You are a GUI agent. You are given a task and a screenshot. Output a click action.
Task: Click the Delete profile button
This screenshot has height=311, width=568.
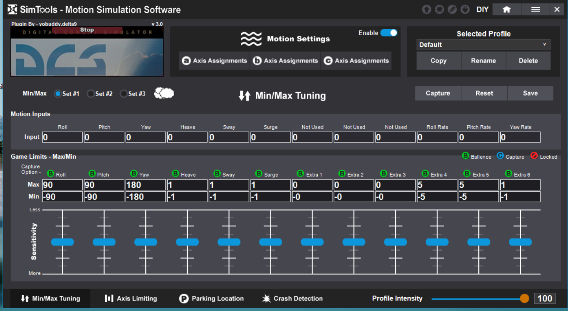tap(528, 61)
